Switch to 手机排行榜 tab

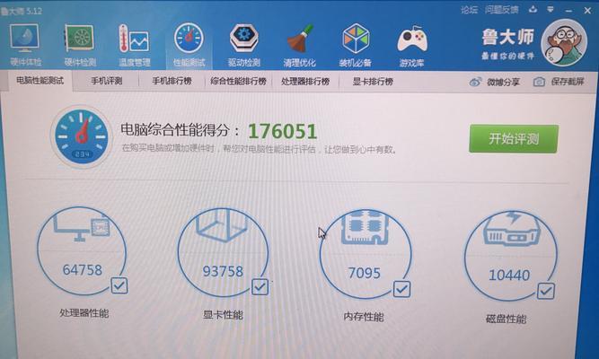[172, 81]
